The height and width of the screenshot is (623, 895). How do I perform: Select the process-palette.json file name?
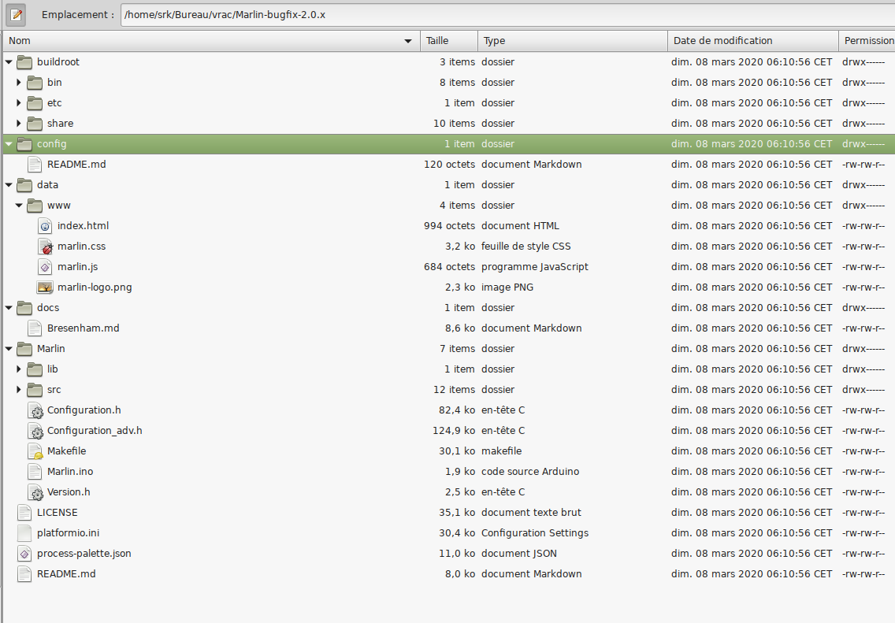point(84,554)
